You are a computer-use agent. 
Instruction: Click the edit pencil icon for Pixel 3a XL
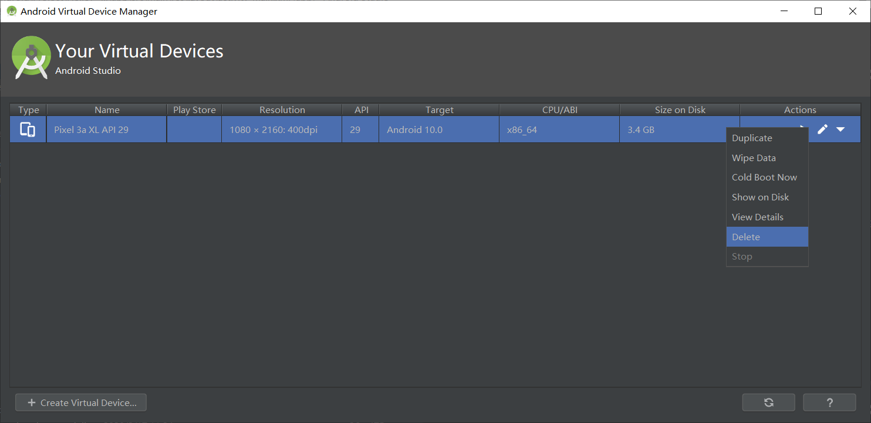point(822,129)
